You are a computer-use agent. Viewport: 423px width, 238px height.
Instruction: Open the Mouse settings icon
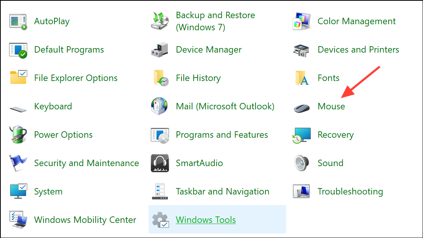[x=331, y=106]
